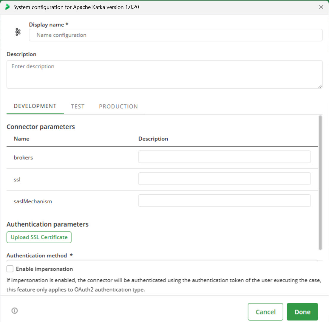The height and width of the screenshot is (322, 329).
Task: Click the parameters panel vertical scrollbar
Action: pyautogui.click(x=320, y=182)
